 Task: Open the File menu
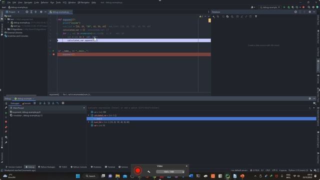click(9, 2)
